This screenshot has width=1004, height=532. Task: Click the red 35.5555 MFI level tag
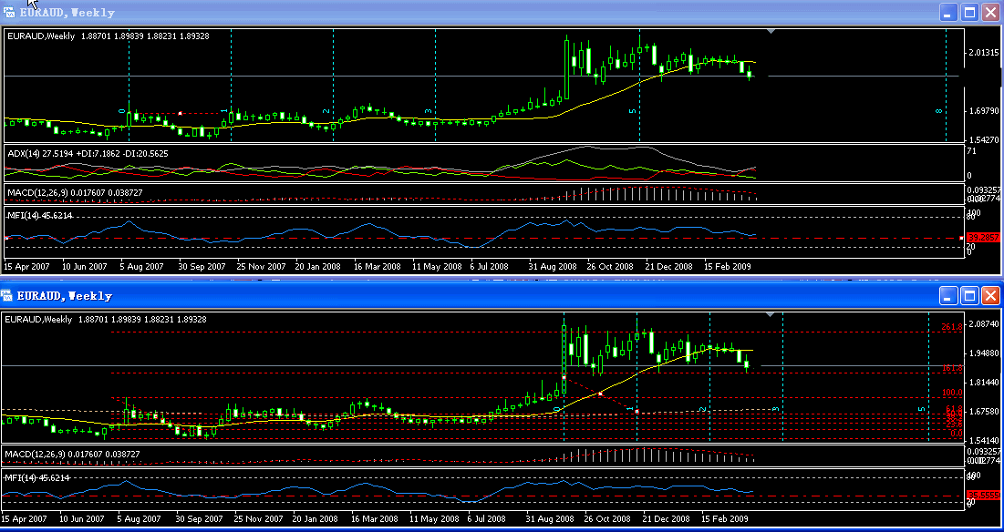coord(983,495)
